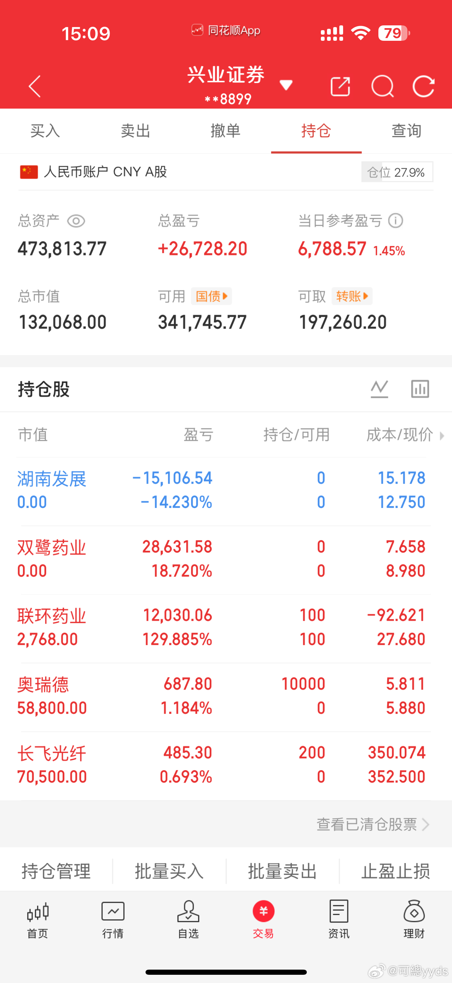Expand the 兴业证券 account switcher arrow

[x=286, y=85]
